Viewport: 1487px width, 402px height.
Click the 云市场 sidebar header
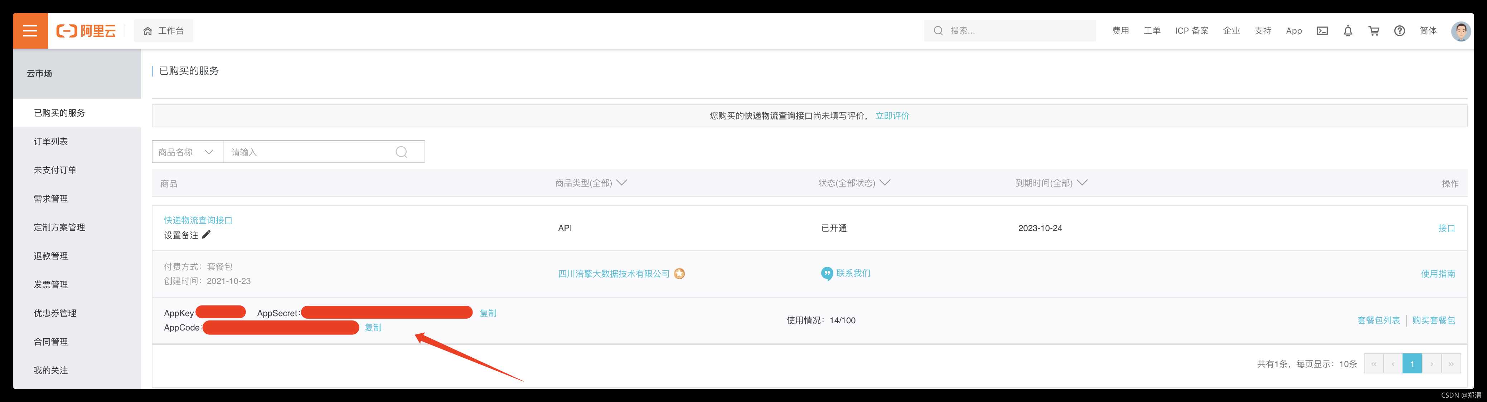(x=77, y=73)
